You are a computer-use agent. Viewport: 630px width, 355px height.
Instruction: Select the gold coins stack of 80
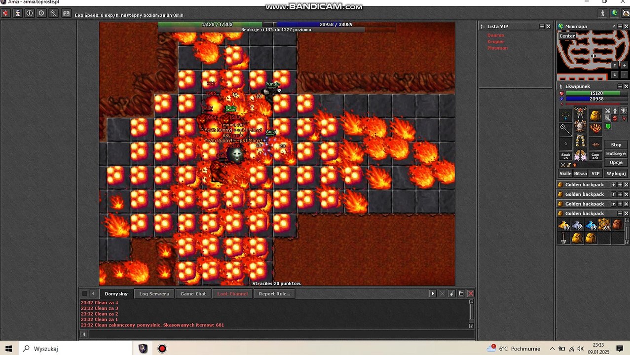(564, 225)
